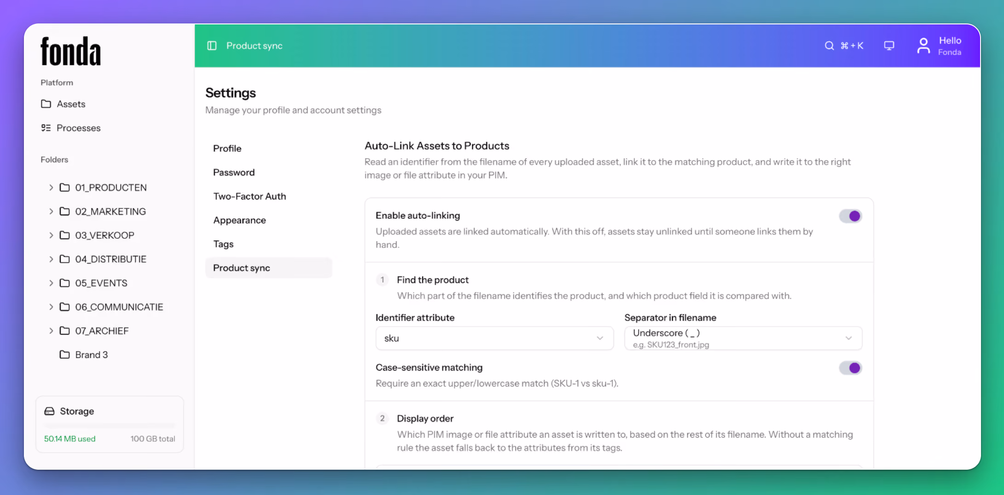Image resolution: width=1004 pixels, height=495 pixels.
Task: Open the user profile avatar icon
Action: (x=923, y=46)
